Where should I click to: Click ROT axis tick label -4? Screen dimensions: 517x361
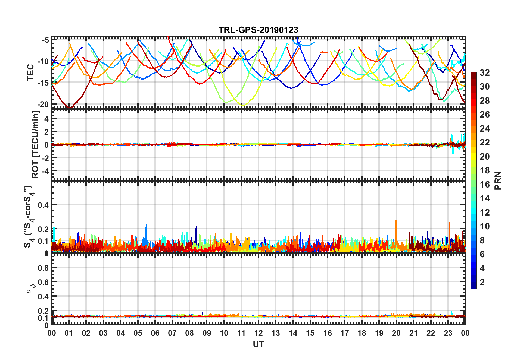click(45, 171)
